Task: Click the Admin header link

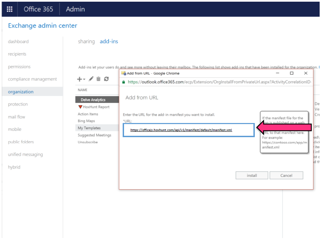Action: coord(75,9)
